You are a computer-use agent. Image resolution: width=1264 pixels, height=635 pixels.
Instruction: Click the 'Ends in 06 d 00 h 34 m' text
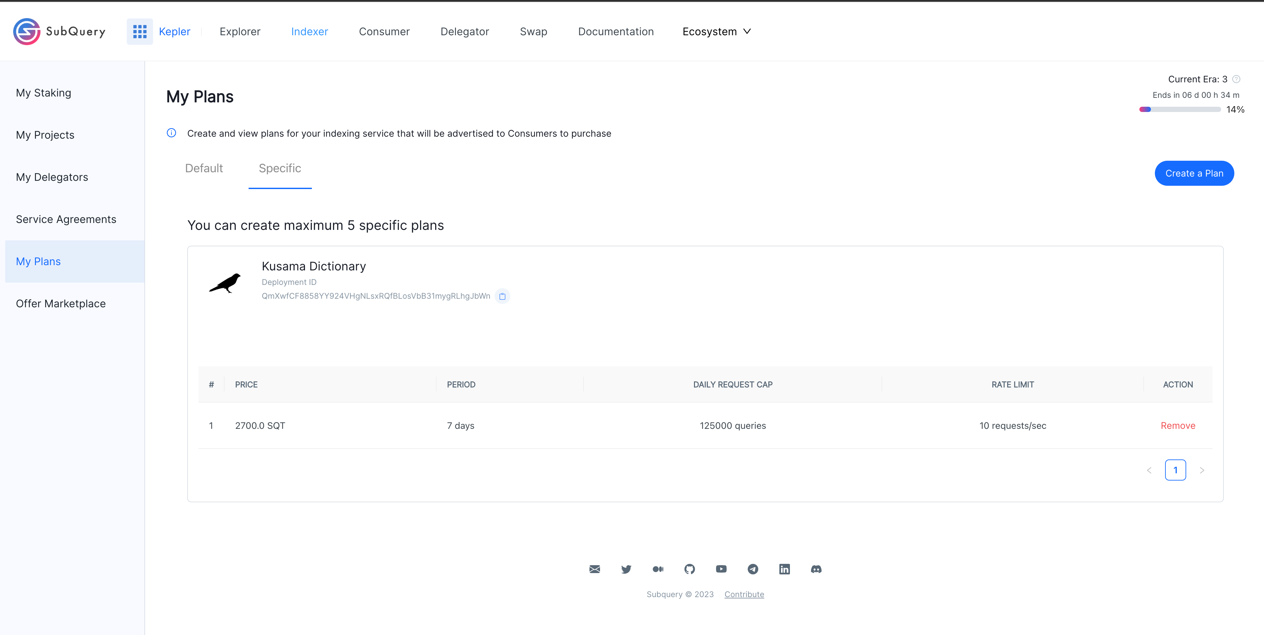click(x=1196, y=95)
